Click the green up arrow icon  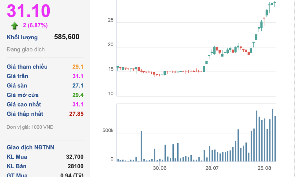pos(14,26)
